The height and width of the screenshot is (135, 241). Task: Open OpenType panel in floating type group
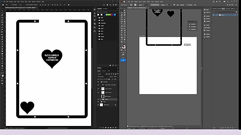coord(192,29)
